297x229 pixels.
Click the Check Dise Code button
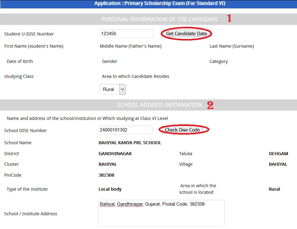[x=182, y=130]
